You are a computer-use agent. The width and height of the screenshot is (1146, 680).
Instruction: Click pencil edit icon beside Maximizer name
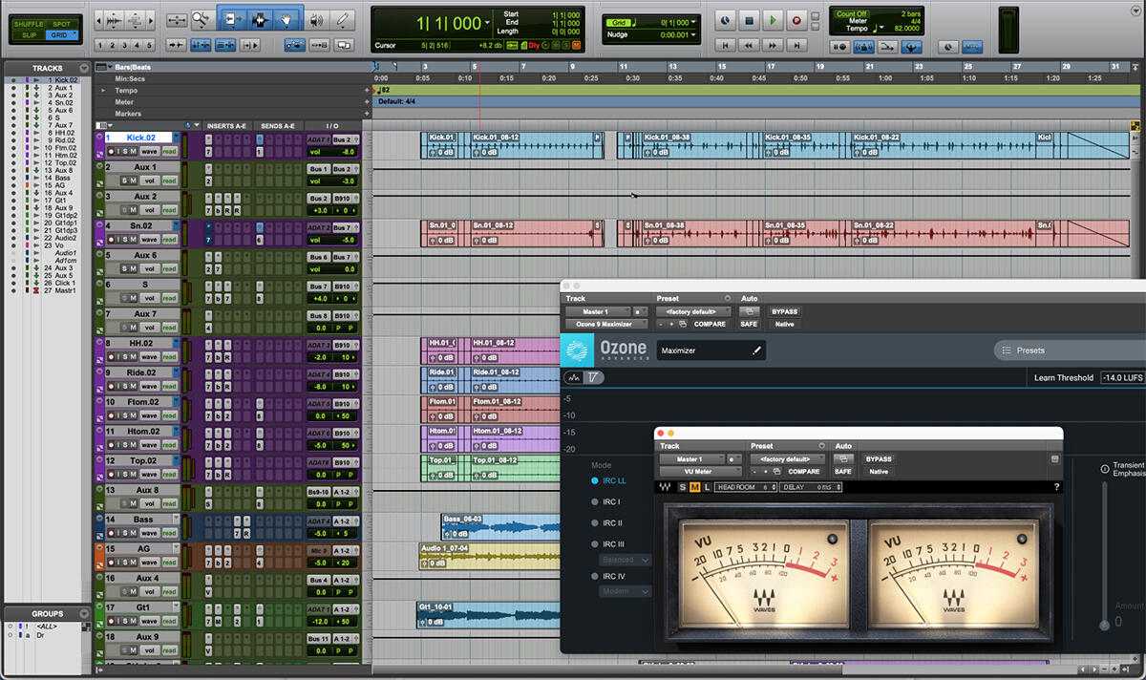(757, 351)
